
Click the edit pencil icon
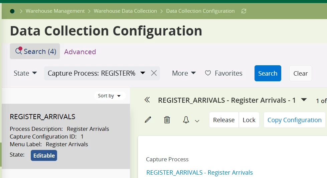pyautogui.click(x=148, y=120)
